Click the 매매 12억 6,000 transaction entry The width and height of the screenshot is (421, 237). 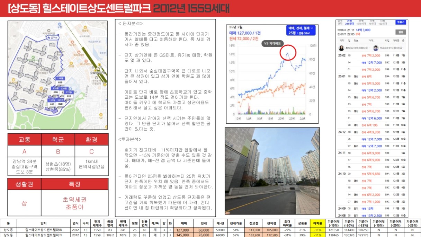[x=371, y=118]
